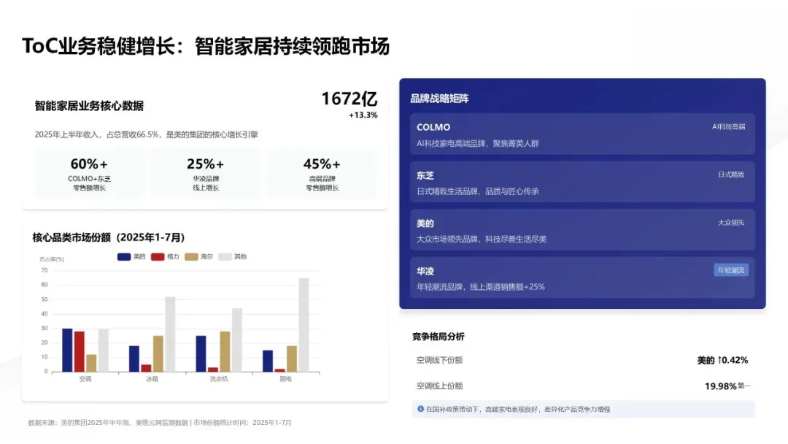This screenshot has width=788, height=444.
Task: Click the blue 美的 bar in 空调
Action: [x=67, y=350]
